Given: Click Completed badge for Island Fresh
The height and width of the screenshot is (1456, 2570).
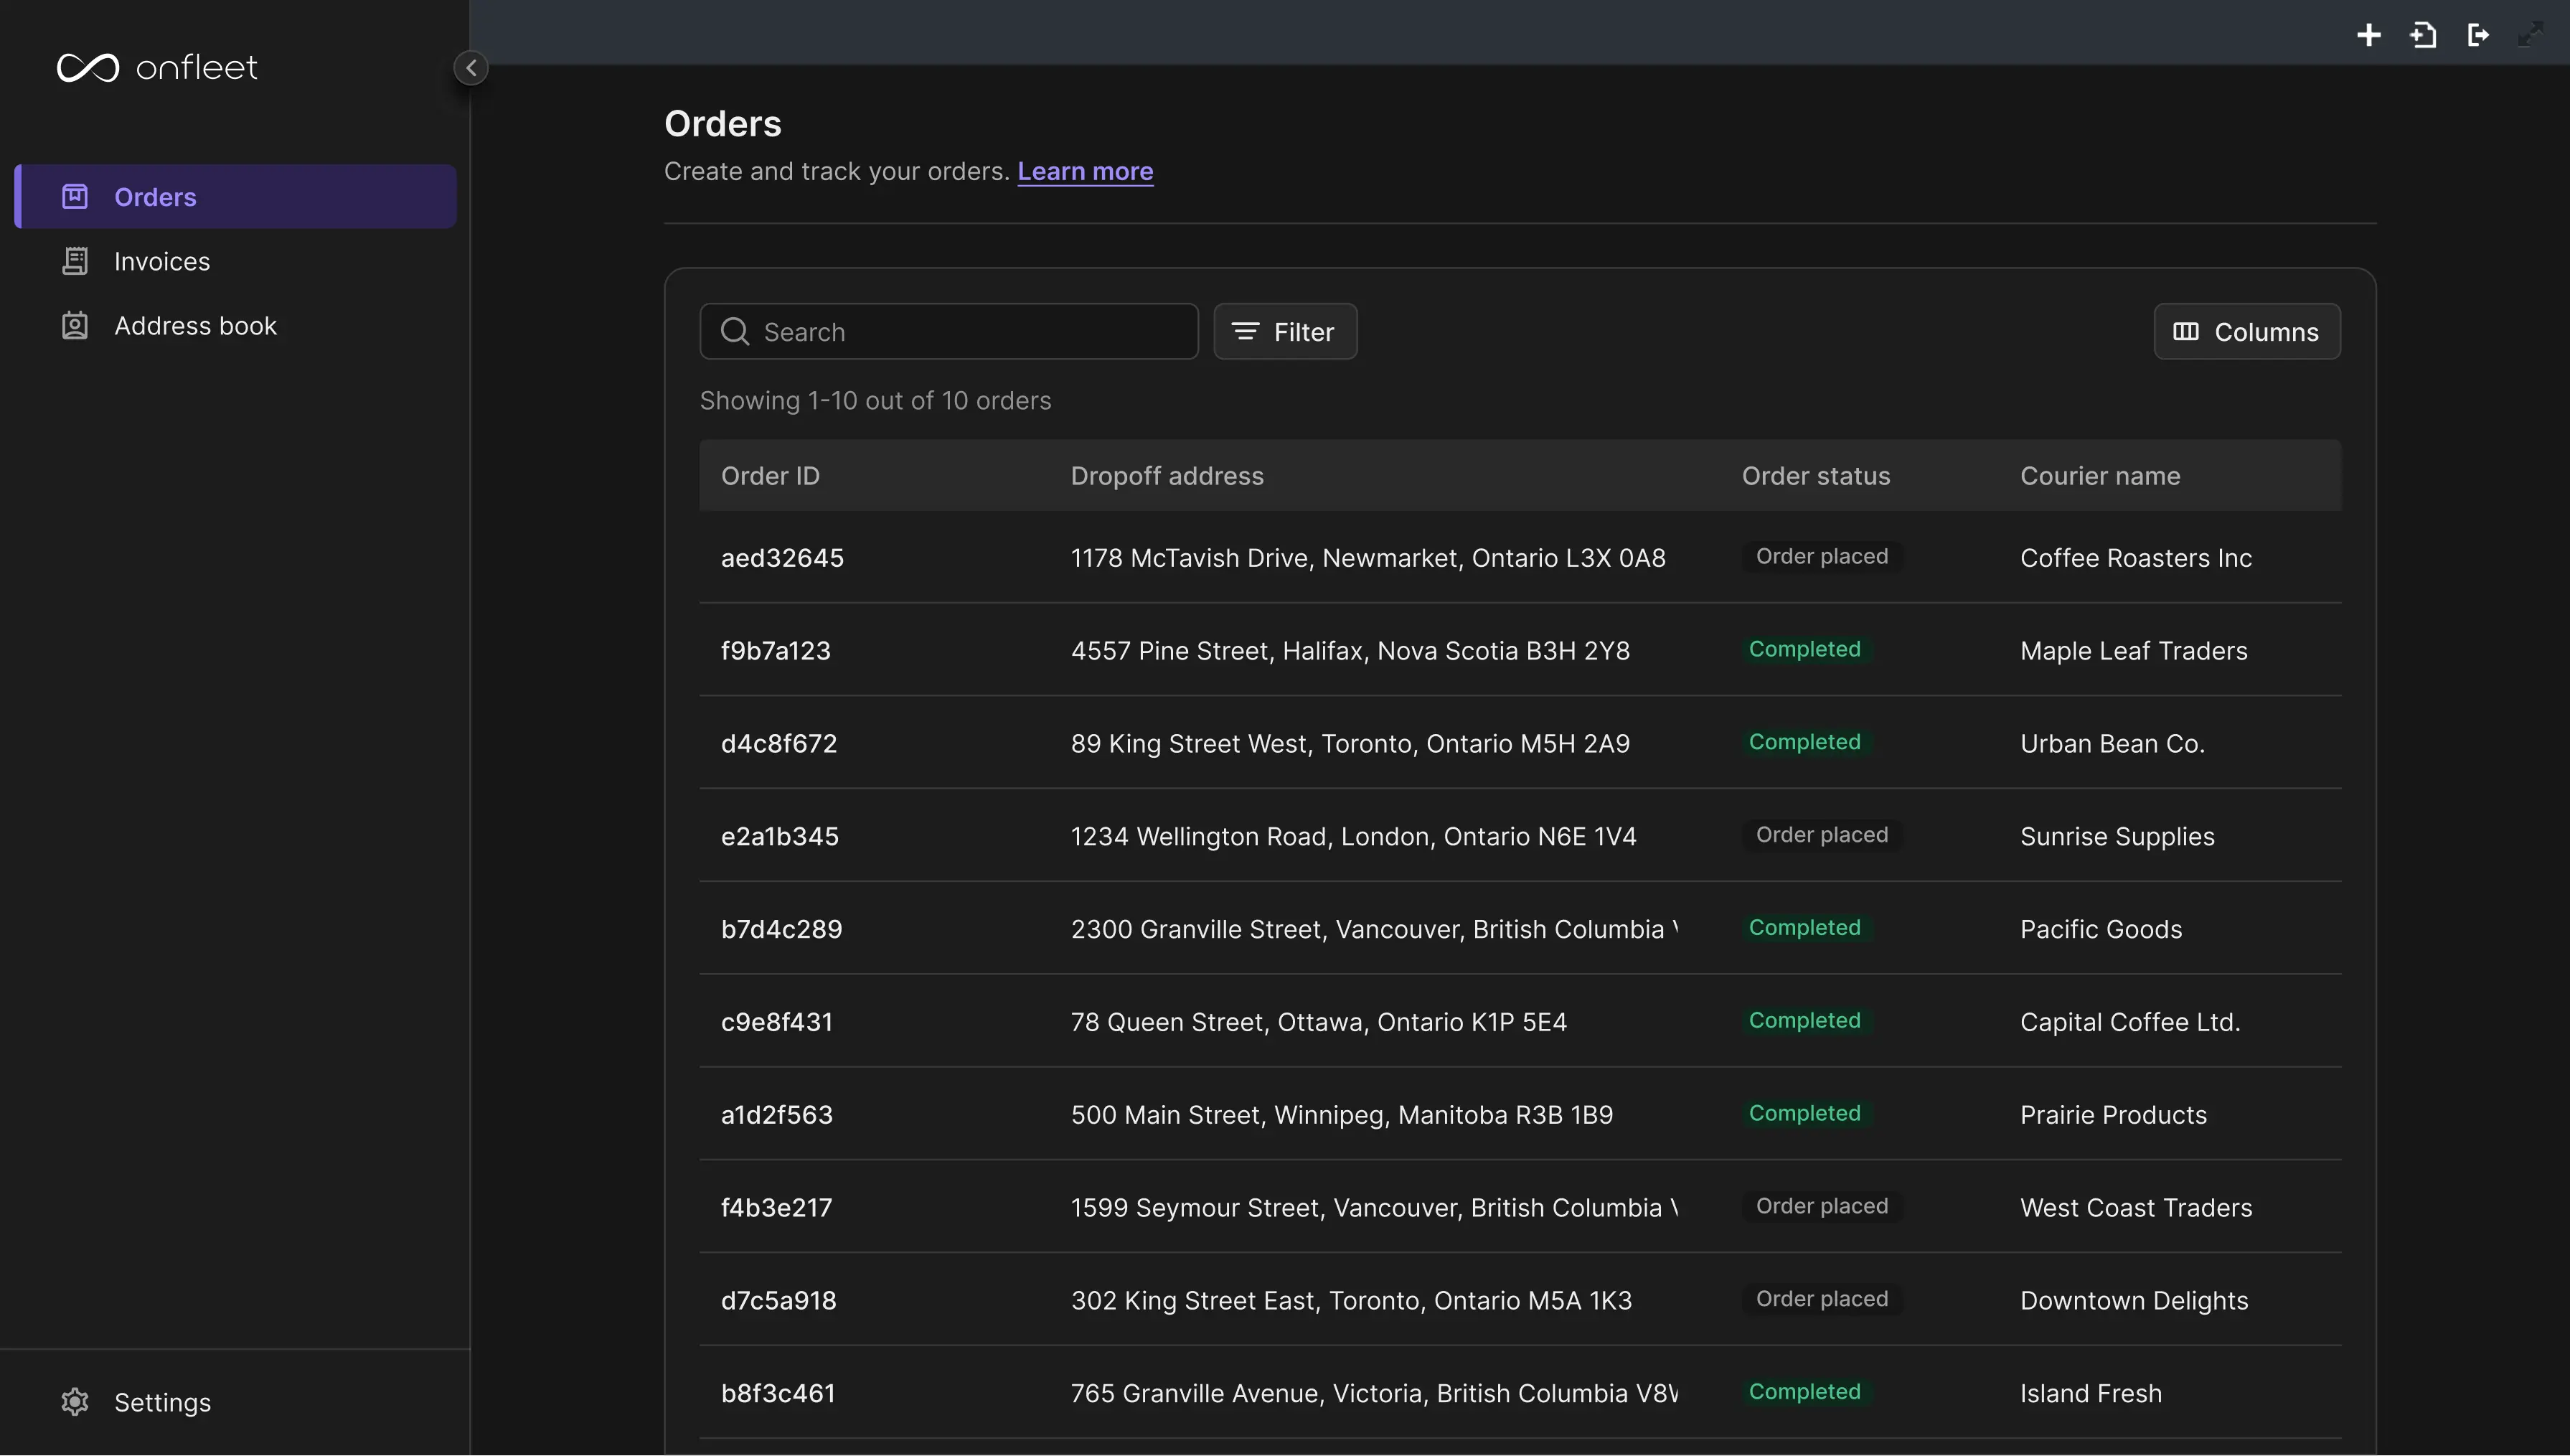Looking at the screenshot, I should coord(1805,1393).
